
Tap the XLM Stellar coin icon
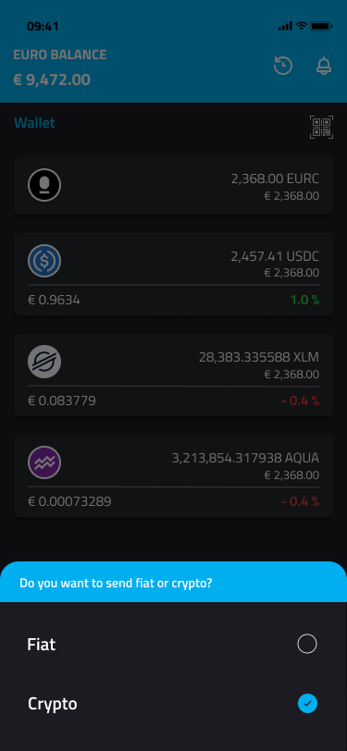pyautogui.click(x=44, y=362)
